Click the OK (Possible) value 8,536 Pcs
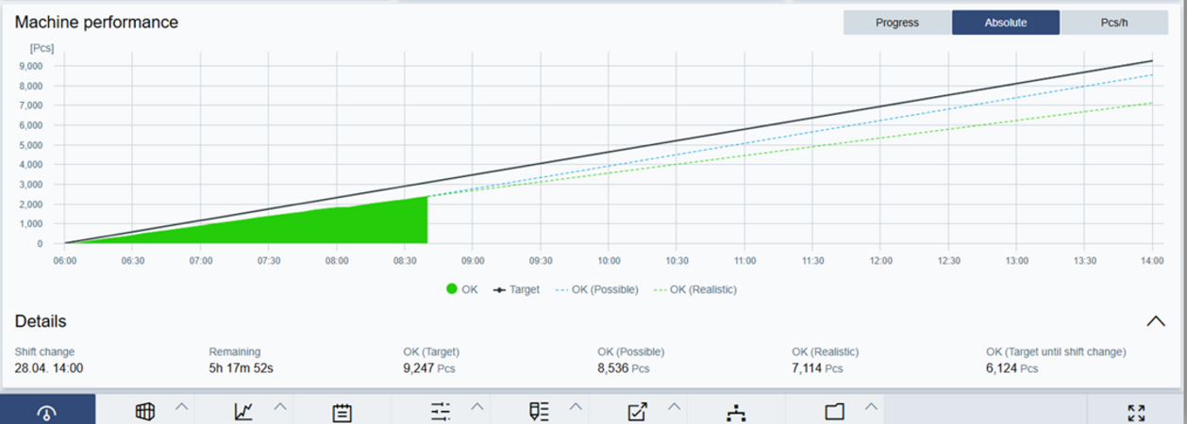Screen dimensions: 1187x424 pos(625,368)
